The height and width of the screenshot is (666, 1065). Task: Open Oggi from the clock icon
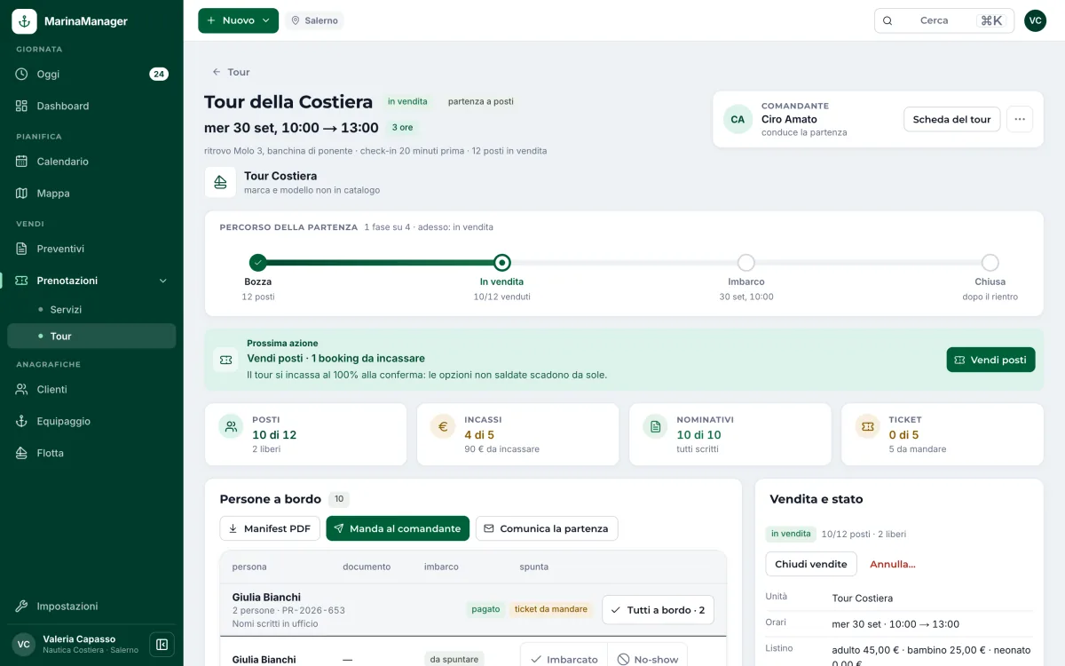22,74
